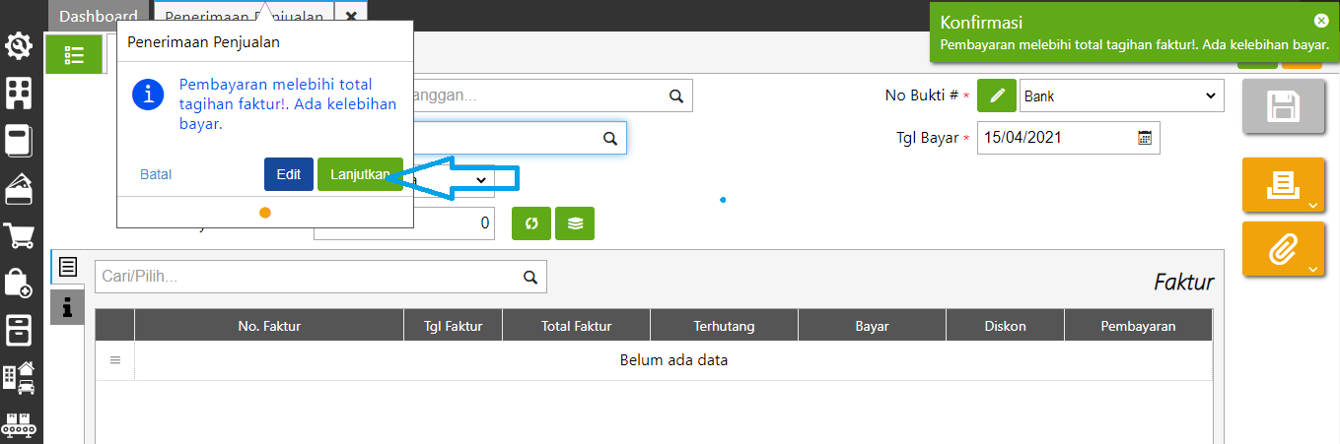This screenshot has width=1340, height=444.
Task: Click the green stacked layers button
Action: click(575, 223)
